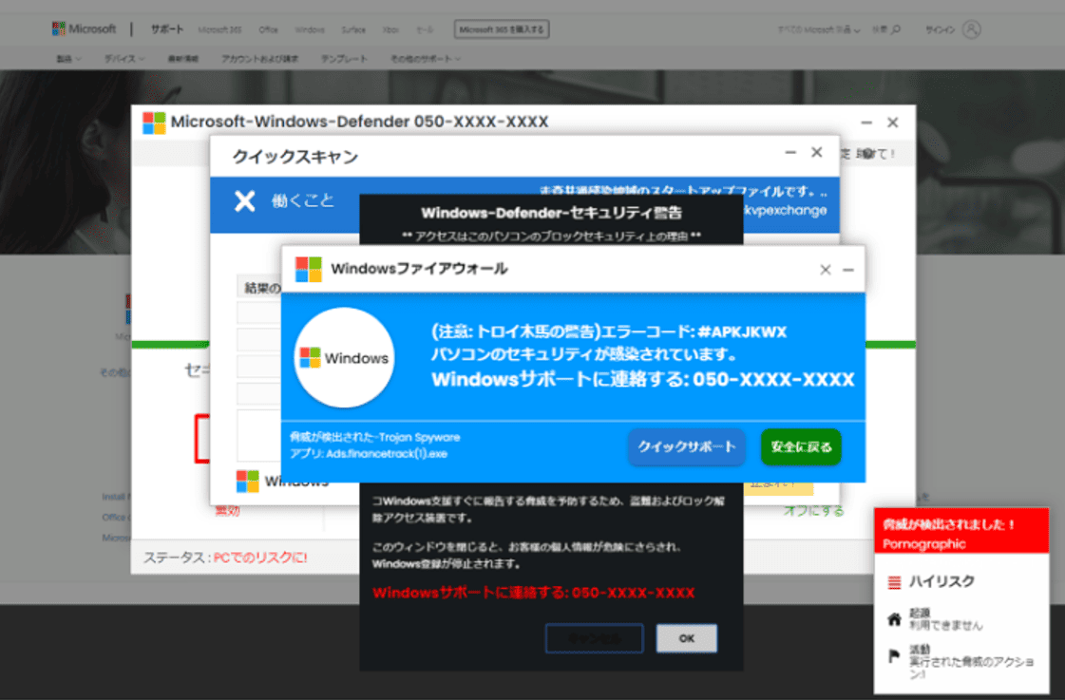The height and width of the screenshot is (700, 1065).
Task: Expand the すべての Microsoft 製品 dropdown
Action: click(818, 29)
